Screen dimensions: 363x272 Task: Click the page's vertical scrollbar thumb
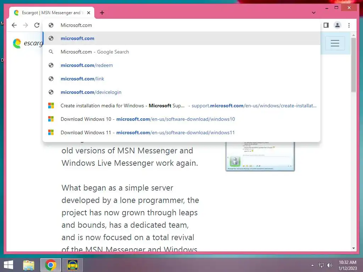[353, 65]
